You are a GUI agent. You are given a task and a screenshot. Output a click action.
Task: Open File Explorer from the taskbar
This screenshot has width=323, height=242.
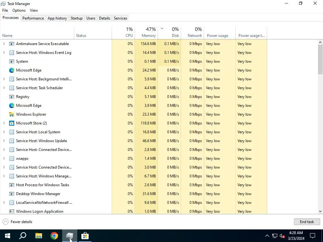(x=38, y=236)
